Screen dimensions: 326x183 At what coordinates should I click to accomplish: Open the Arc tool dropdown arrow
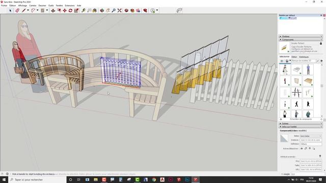click(x=37, y=10)
